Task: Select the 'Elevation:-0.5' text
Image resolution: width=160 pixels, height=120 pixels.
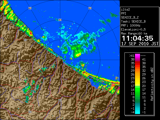Action: pyautogui.click(x=133, y=29)
